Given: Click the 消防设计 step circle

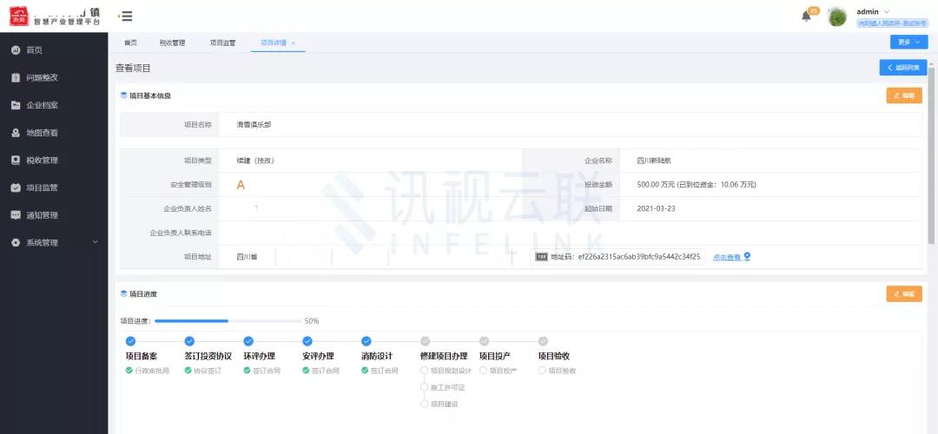Looking at the screenshot, I should 367,341.
